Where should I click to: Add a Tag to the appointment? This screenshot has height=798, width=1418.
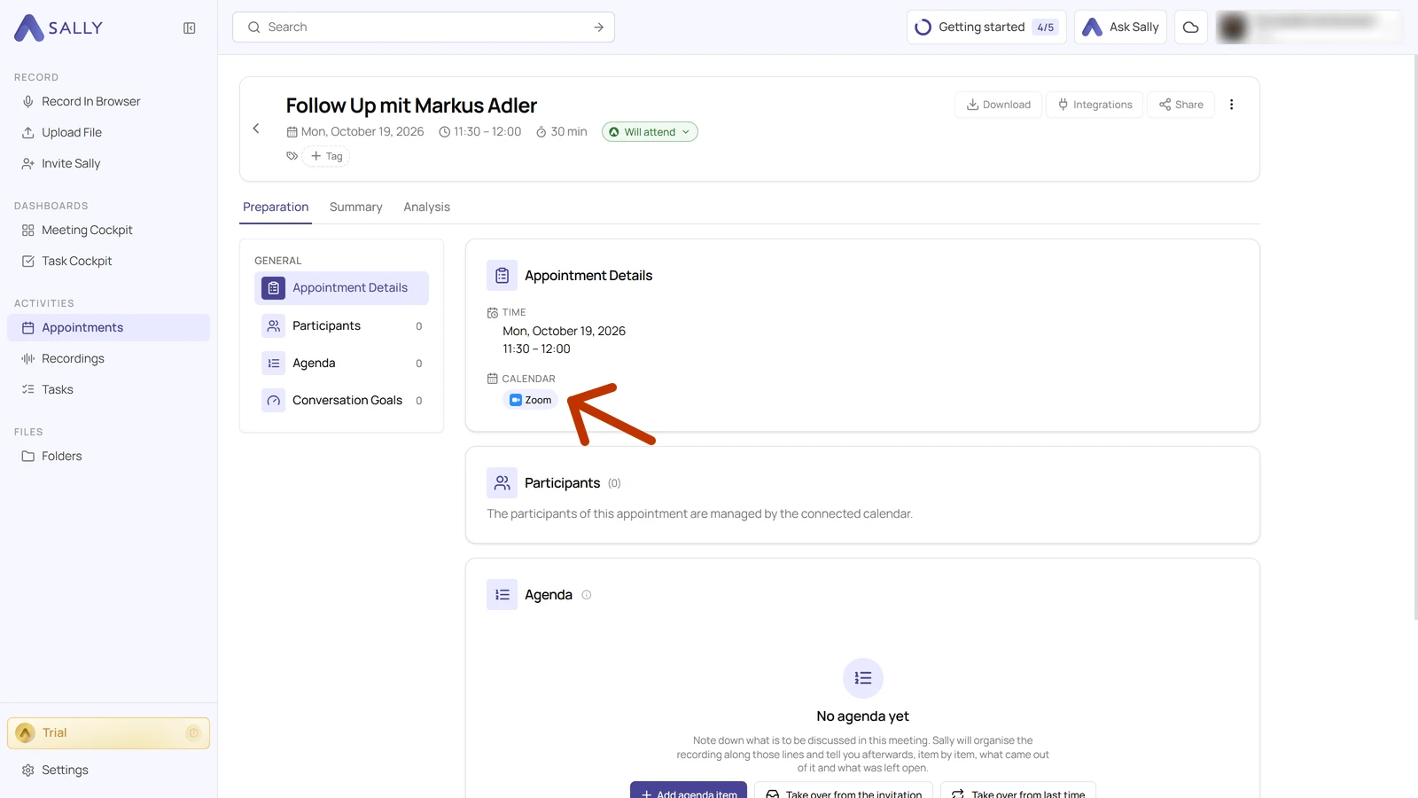(326, 156)
